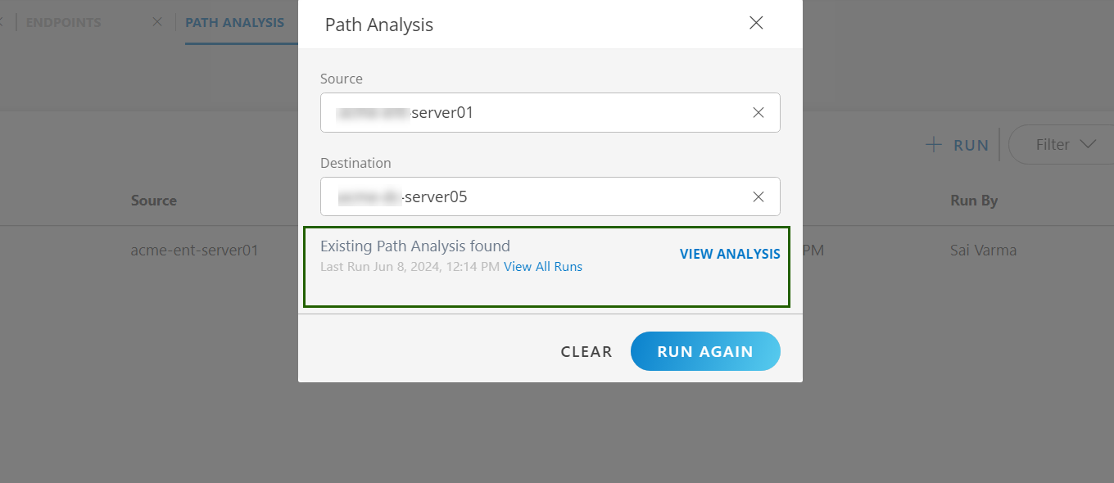Open the VIEW ANALYSIS link
This screenshot has width=1114, height=483.
(730, 254)
